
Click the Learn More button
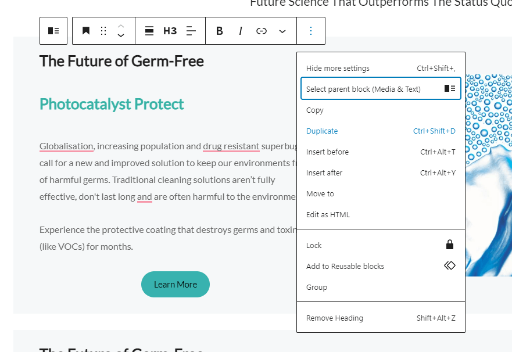click(x=176, y=284)
